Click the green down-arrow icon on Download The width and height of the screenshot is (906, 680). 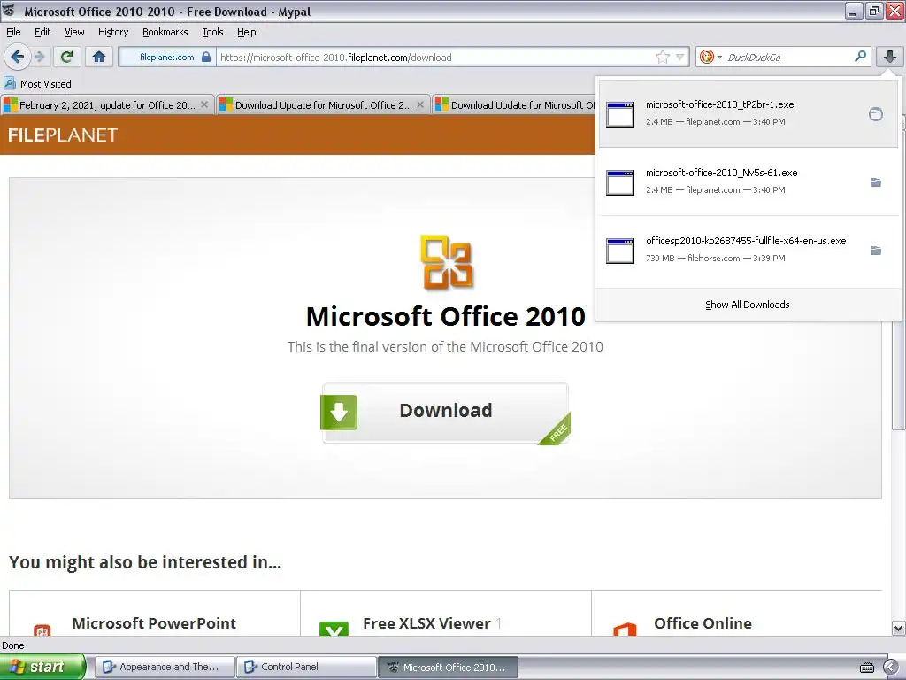[x=339, y=412]
